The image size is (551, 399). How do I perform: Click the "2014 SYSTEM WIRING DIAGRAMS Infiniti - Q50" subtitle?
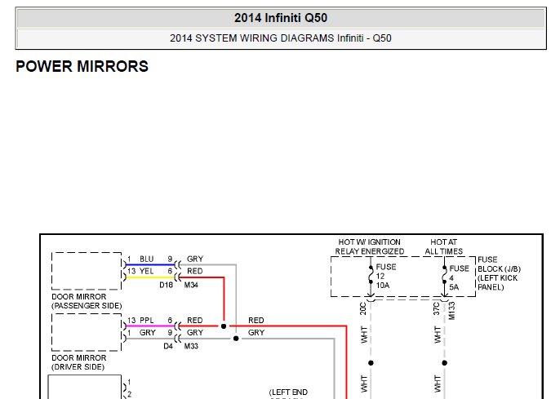pyautogui.click(x=281, y=38)
